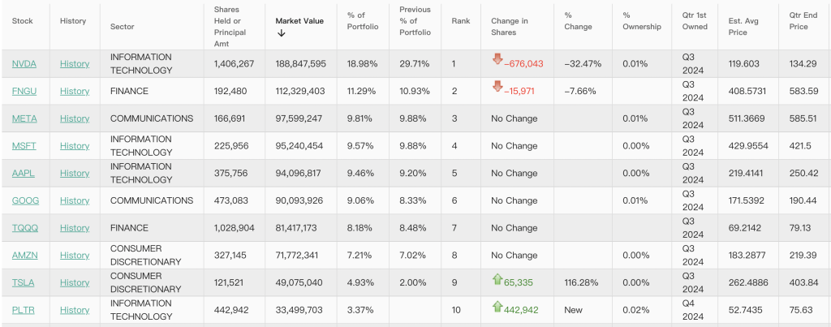The image size is (831, 327).
Task: View History for the MSFT row
Action: pyautogui.click(x=75, y=146)
